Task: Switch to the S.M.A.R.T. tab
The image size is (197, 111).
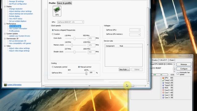Action: tap(163, 60)
